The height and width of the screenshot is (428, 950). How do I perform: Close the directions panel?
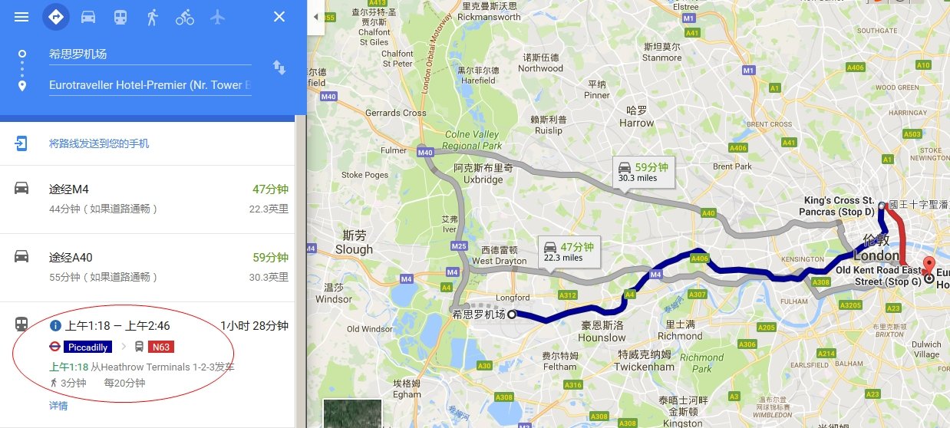(x=279, y=16)
